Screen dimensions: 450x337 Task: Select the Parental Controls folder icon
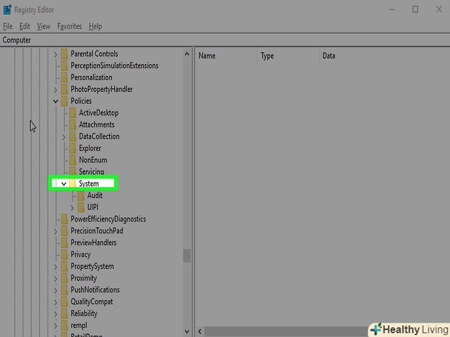click(64, 54)
